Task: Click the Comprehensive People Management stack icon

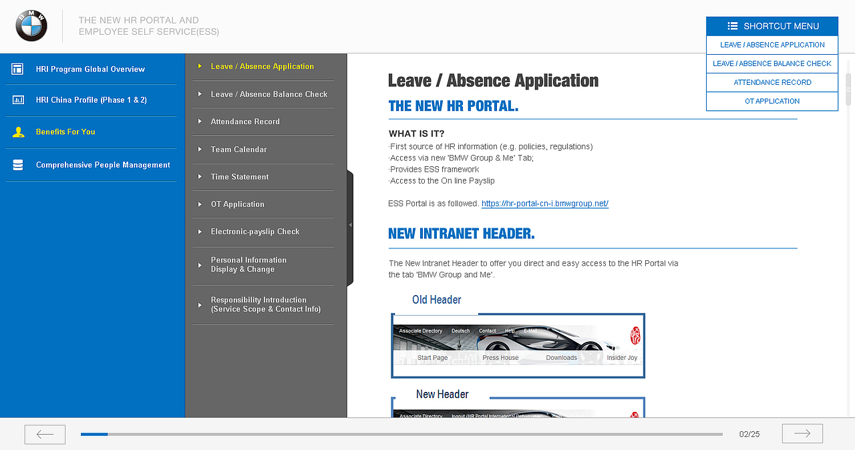Action: pyautogui.click(x=18, y=165)
